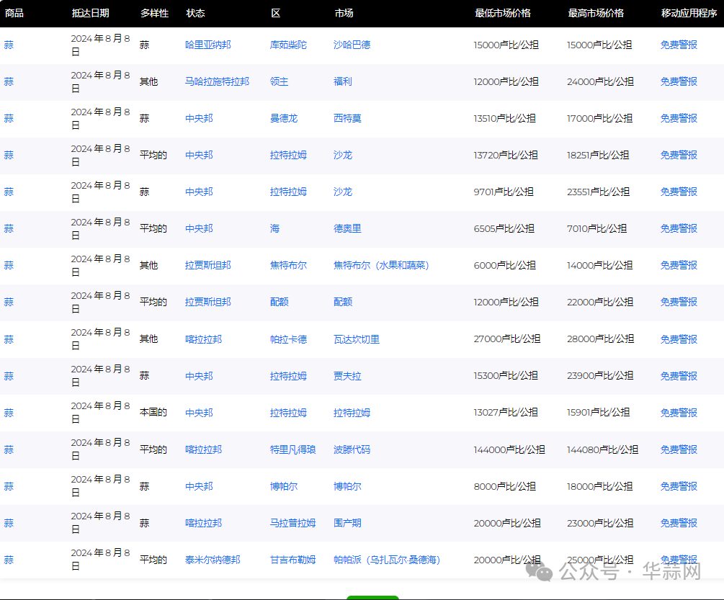The height and width of the screenshot is (600, 724).
Task: Open the 领主 district link
Action: click(x=279, y=81)
